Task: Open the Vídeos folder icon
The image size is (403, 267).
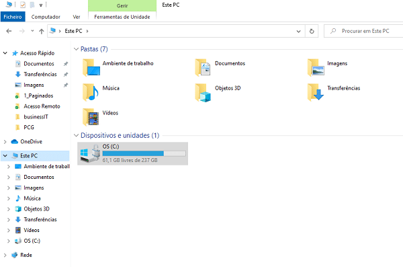Action: coord(91,117)
